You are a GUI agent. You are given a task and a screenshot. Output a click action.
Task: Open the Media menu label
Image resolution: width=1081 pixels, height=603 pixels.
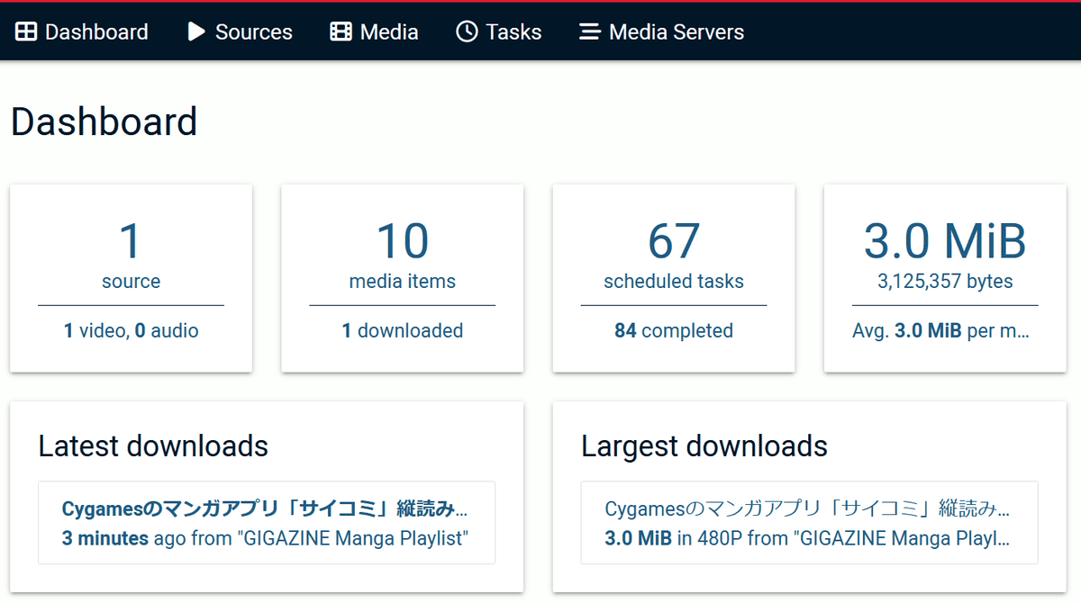point(389,32)
